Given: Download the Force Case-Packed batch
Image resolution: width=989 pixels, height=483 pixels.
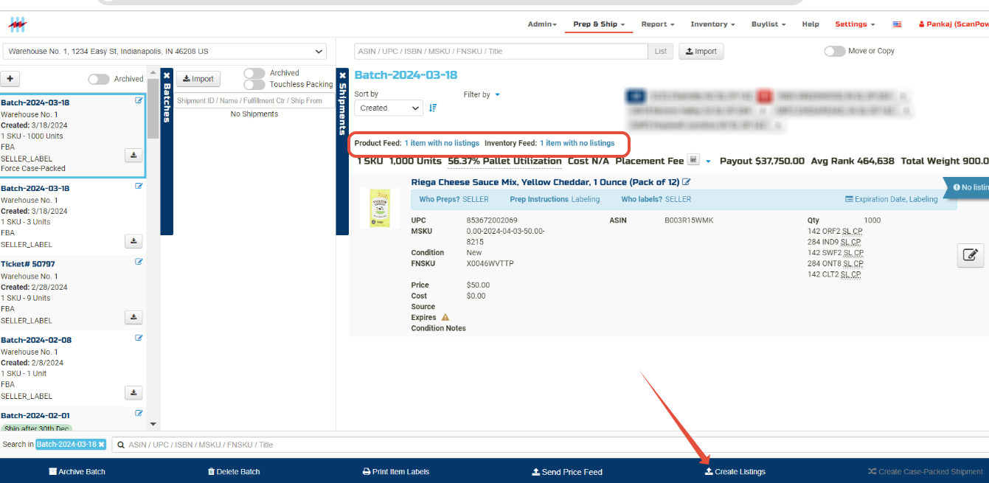Looking at the screenshot, I should (x=133, y=155).
